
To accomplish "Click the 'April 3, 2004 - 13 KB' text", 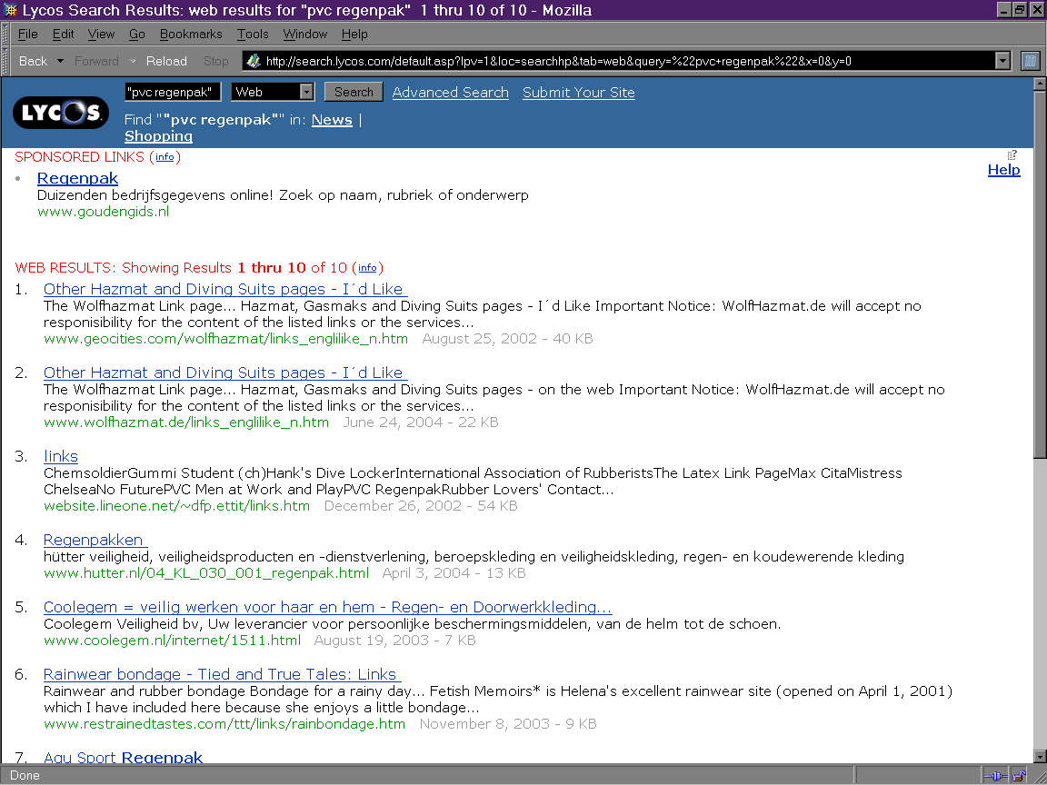I will [454, 572].
